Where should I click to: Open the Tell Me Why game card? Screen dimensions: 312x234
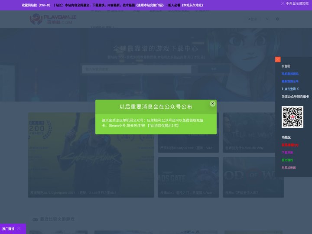coord(253,133)
